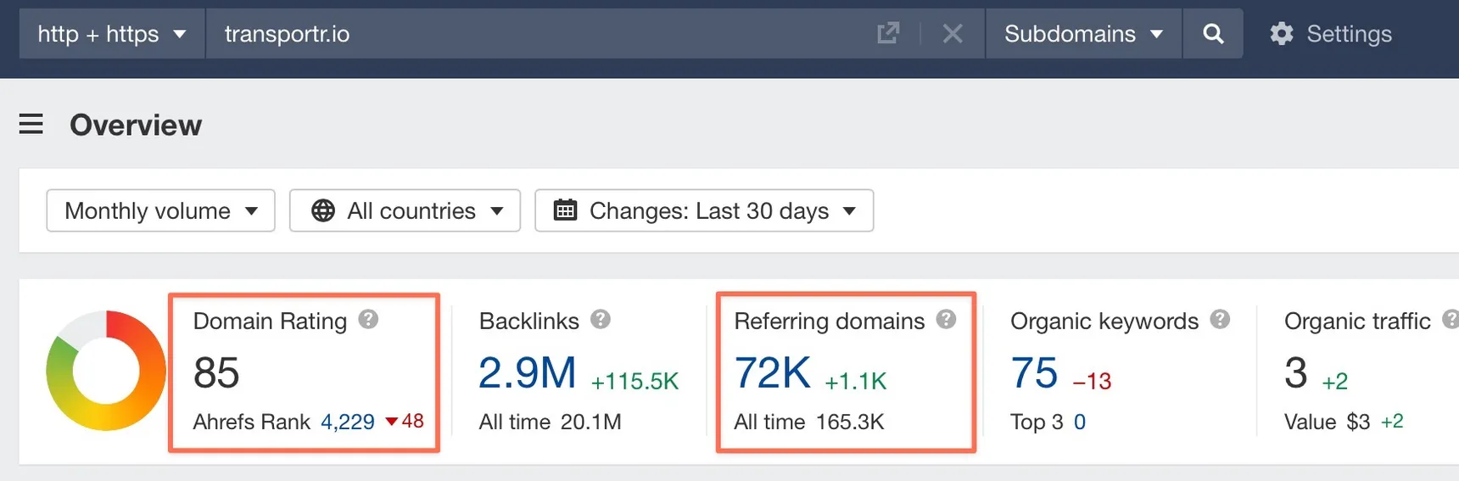
Task: Open the 72K referring domains report
Action: [773, 373]
